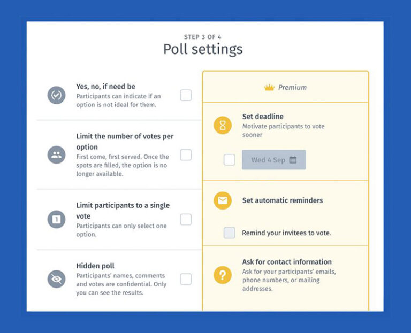Click the people icon for vote limits

tap(56, 155)
